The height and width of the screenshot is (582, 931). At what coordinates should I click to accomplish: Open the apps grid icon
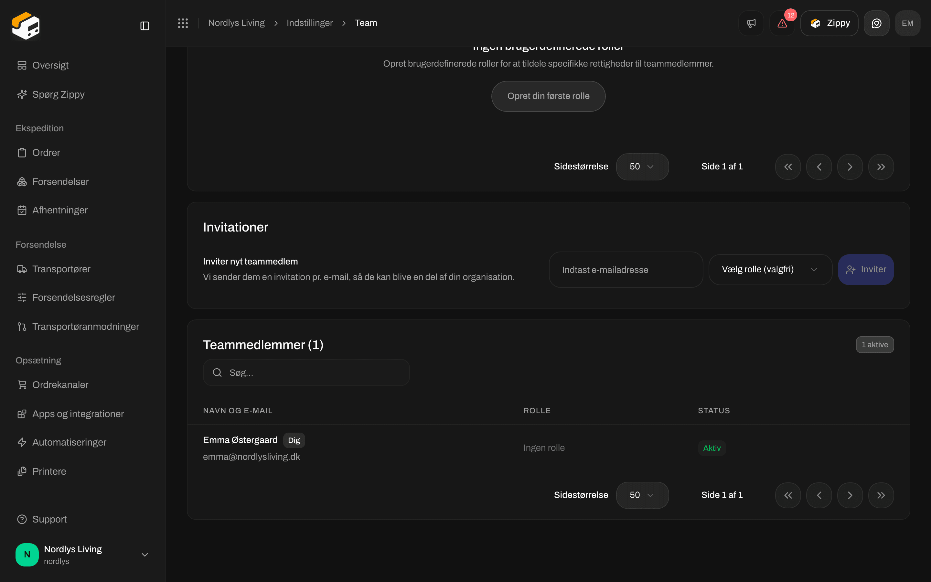pyautogui.click(x=183, y=23)
